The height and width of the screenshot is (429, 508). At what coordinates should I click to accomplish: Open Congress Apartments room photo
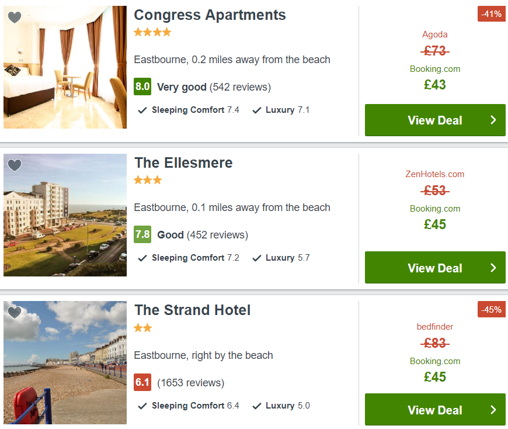tap(65, 67)
